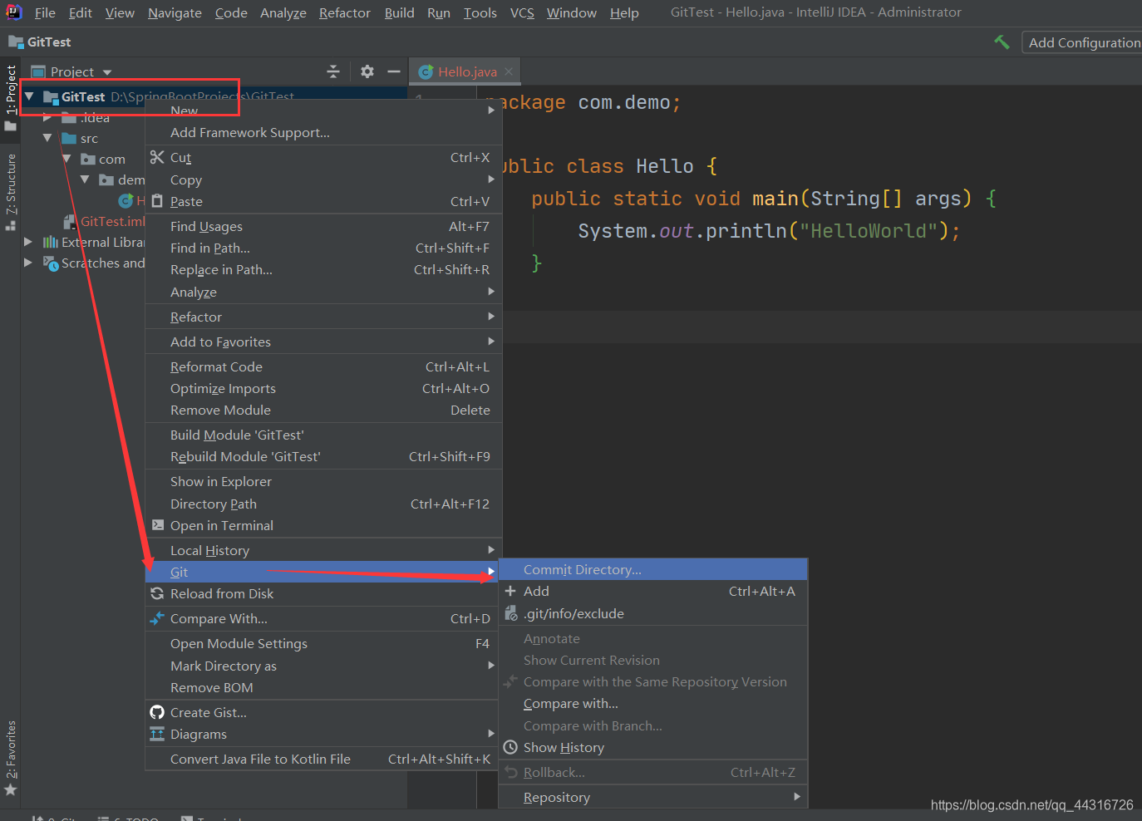Click the Show History clock icon
This screenshot has width=1142, height=821.
coord(510,747)
